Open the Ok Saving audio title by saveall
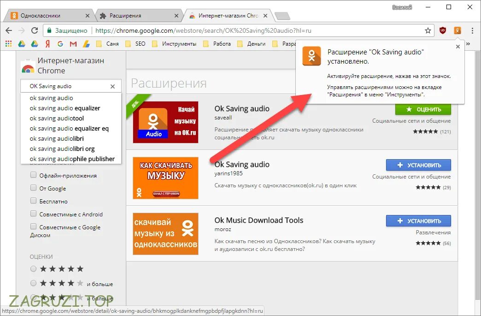Screen dimensions: 481x316 pos(242,109)
